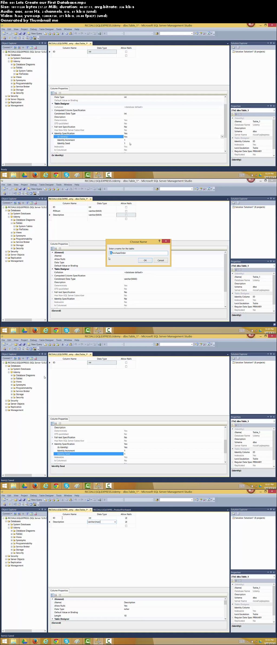Viewport: 277px width, 645px height.
Task: Open [Tbl] dbo.Table_1 dropdown in top frame Properties
Action: point(274,111)
